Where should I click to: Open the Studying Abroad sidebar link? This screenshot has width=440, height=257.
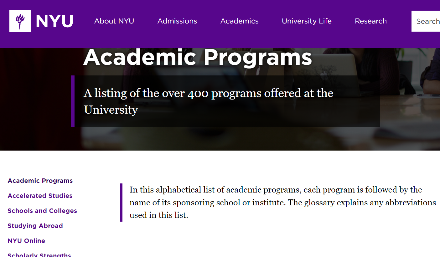35,226
